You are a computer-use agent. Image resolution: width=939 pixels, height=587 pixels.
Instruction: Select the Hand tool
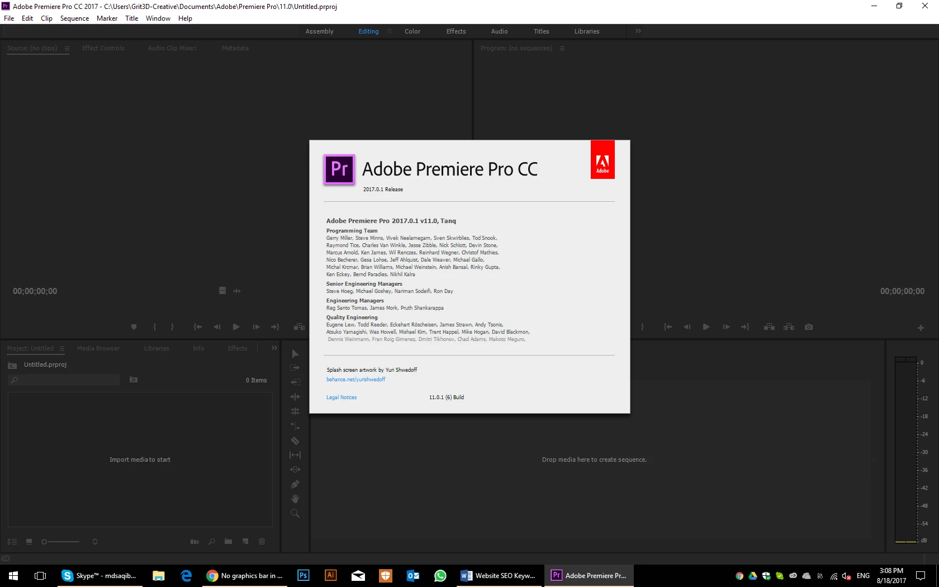pyautogui.click(x=295, y=499)
